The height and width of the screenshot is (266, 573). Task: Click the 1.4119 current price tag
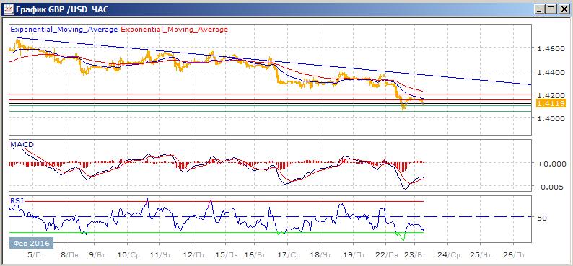[551, 104]
